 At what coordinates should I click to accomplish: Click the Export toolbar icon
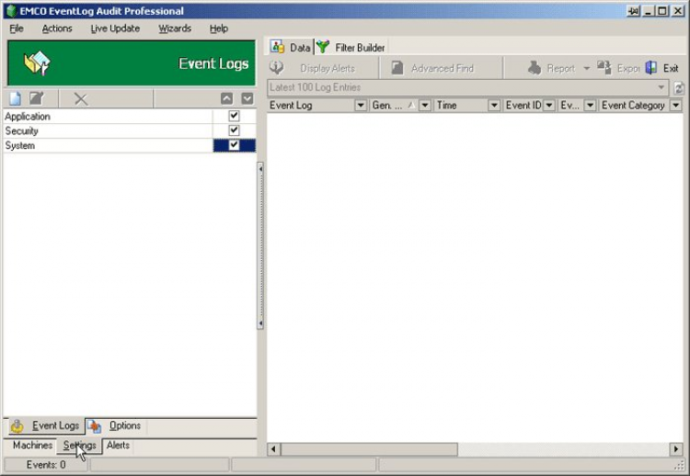[x=604, y=68]
